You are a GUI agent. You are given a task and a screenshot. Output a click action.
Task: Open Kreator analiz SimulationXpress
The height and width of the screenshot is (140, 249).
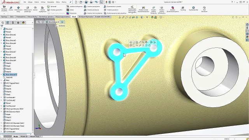[144, 9]
